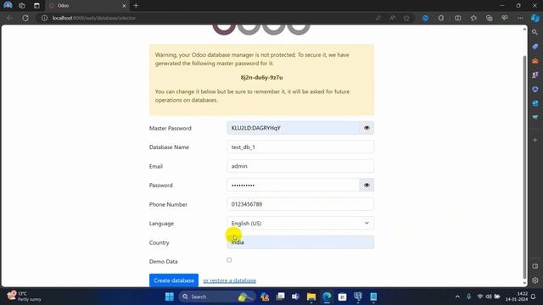
Task: Open the restore a database link
Action: tap(230, 280)
